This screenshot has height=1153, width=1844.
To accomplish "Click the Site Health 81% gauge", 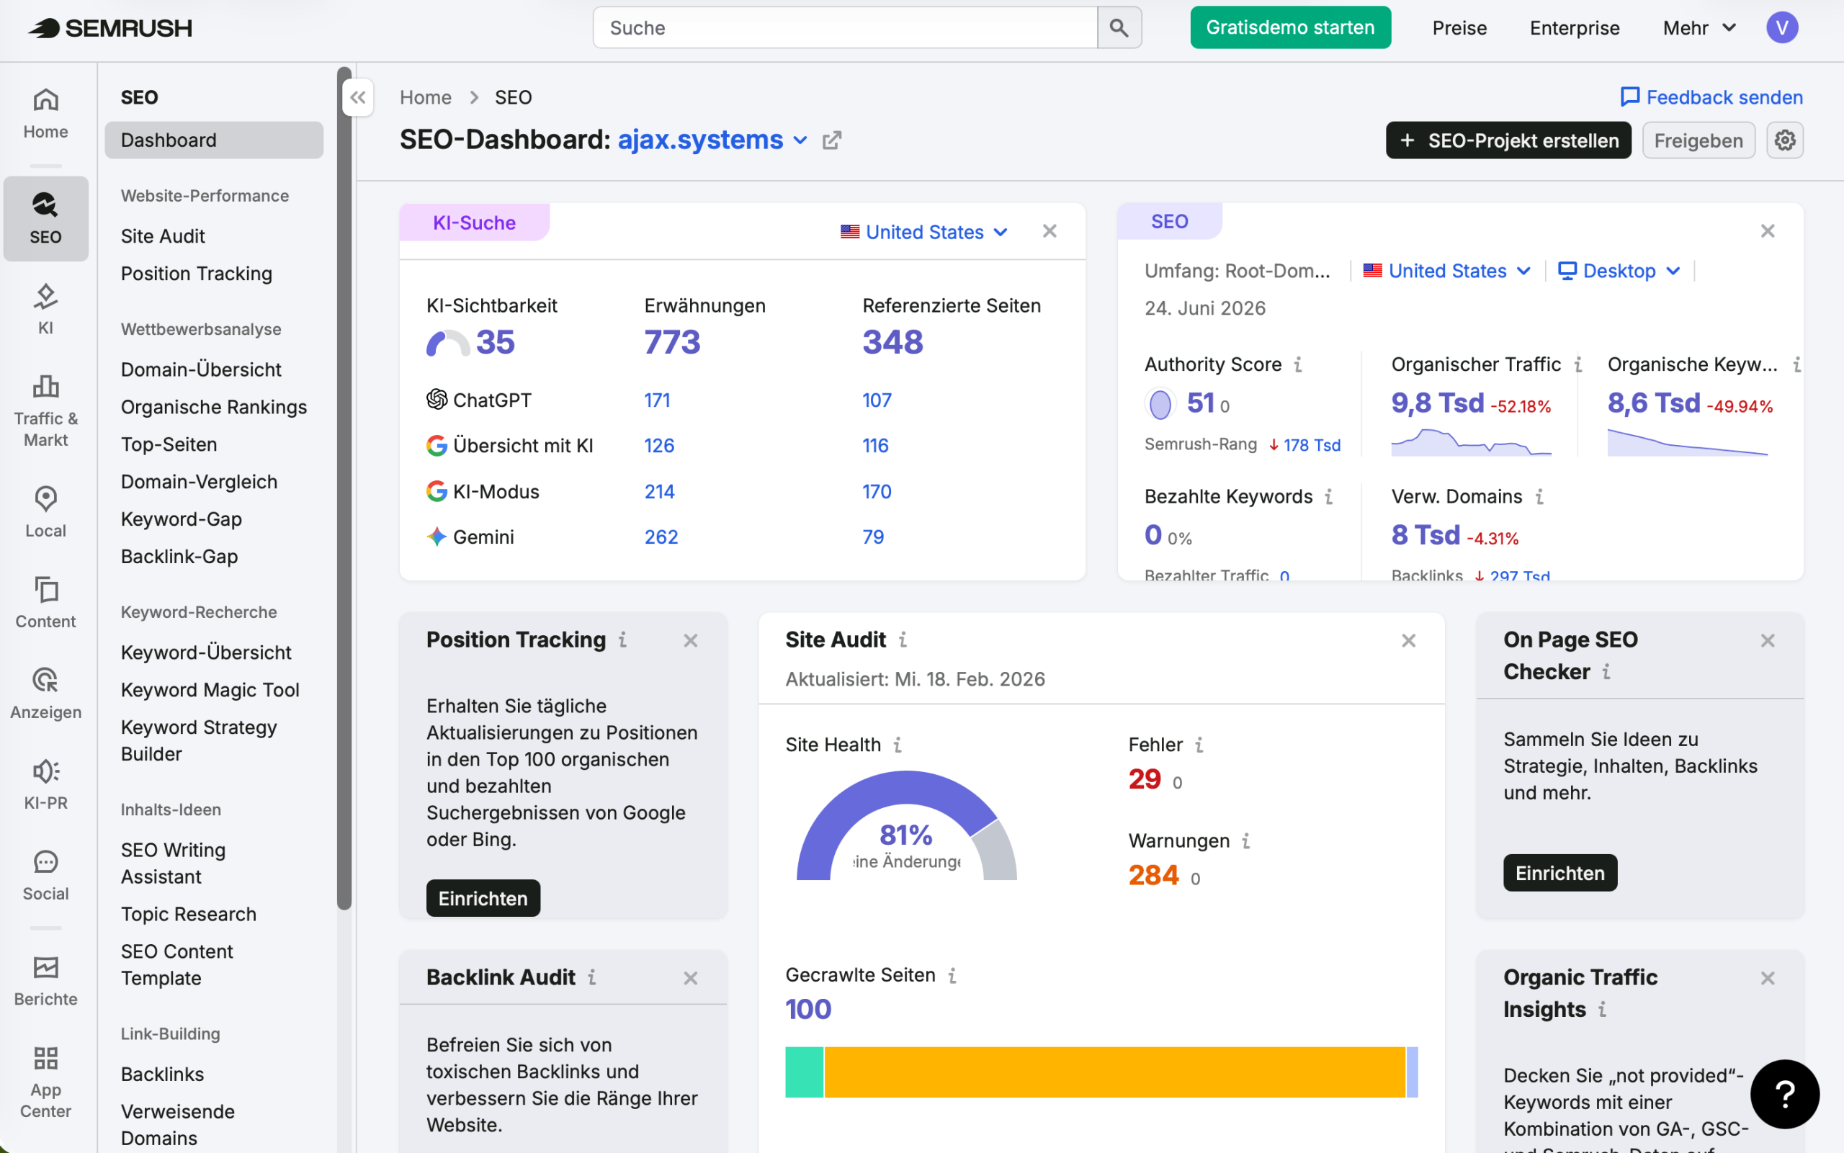I will coord(906,826).
